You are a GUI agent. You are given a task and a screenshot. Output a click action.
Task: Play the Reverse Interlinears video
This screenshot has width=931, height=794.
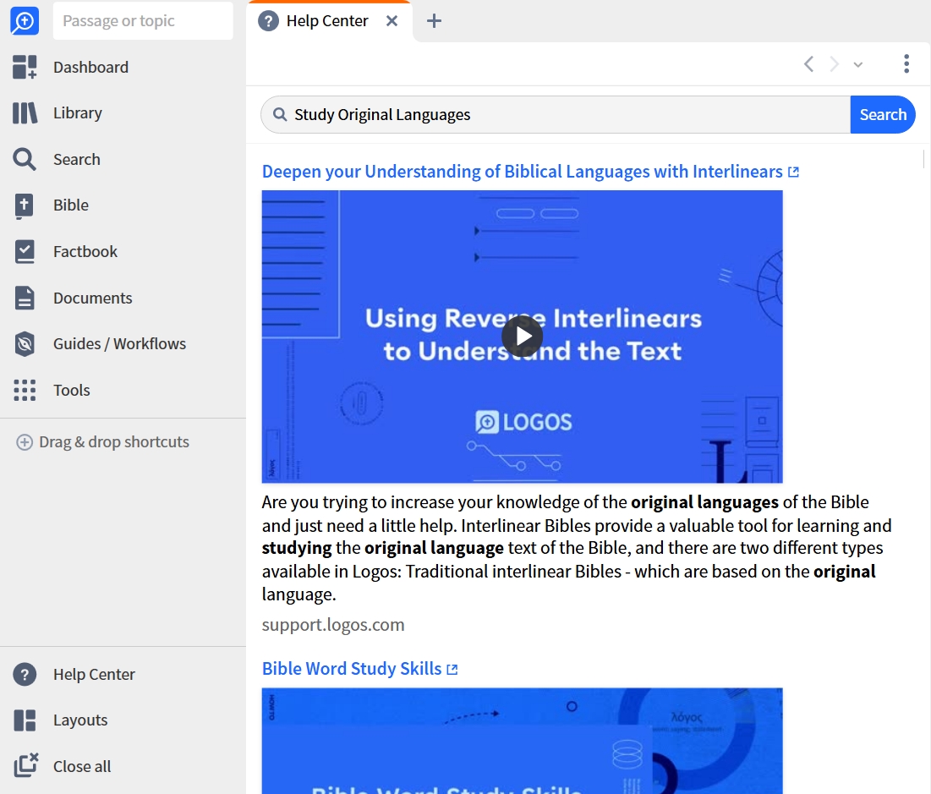point(522,337)
